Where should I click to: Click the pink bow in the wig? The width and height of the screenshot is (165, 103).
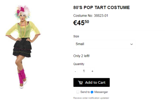pos(21,10)
